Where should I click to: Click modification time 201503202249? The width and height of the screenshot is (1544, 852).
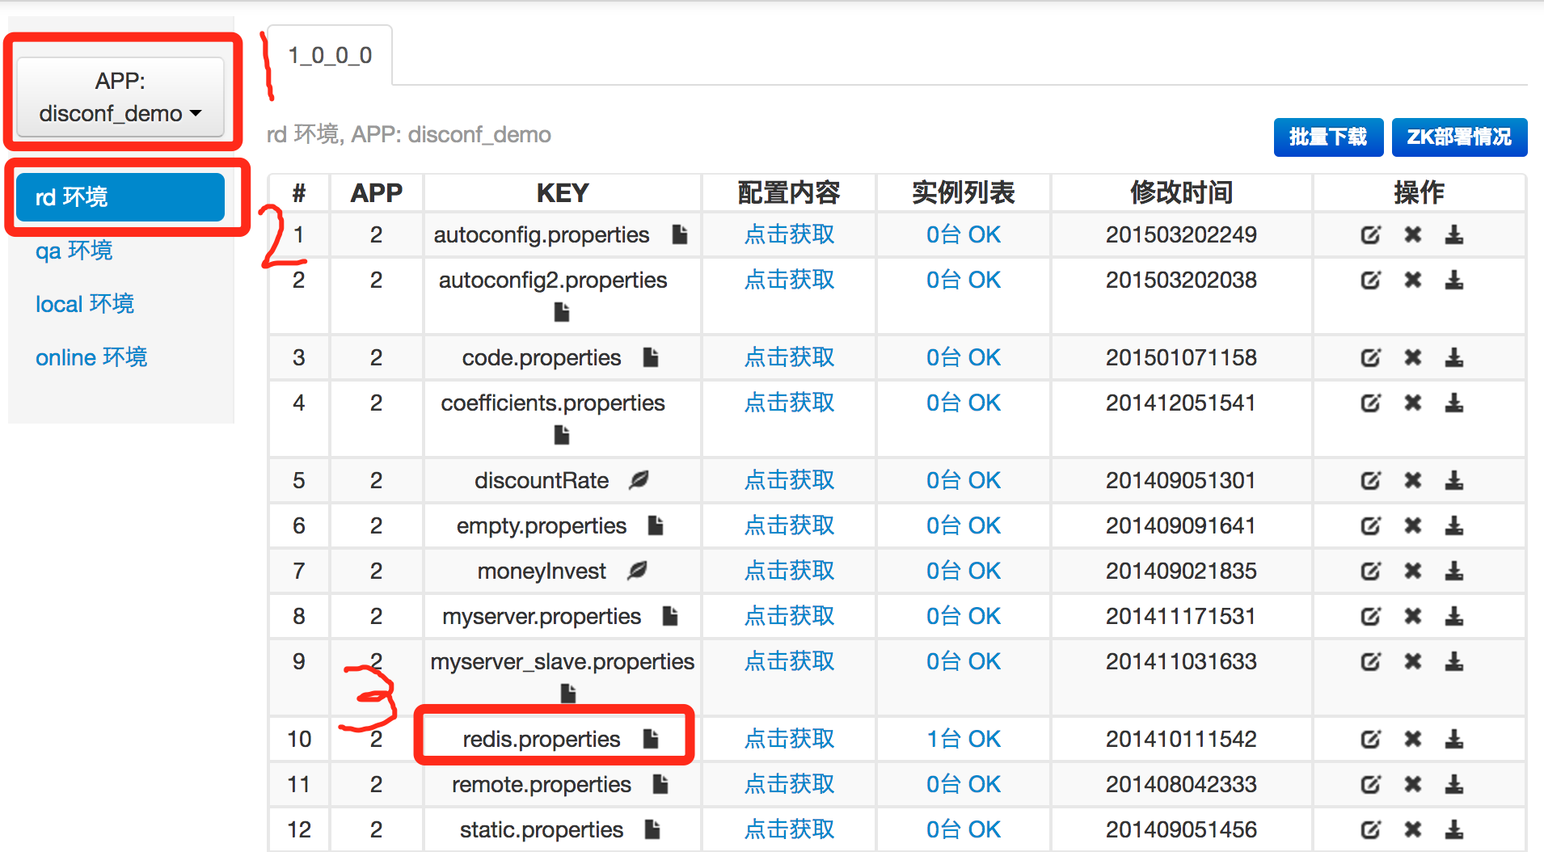point(1181,235)
